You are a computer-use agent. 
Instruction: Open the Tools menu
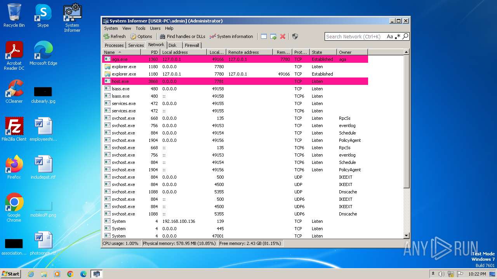pos(141,28)
